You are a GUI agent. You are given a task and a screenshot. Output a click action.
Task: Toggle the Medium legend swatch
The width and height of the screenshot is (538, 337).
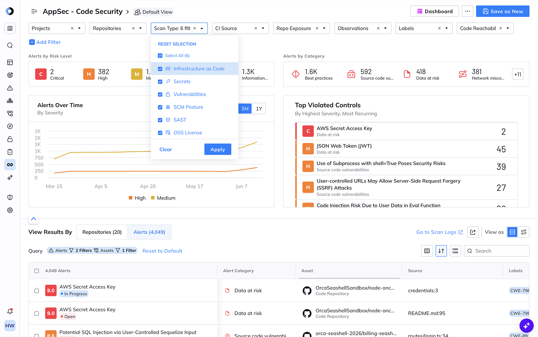pos(153,198)
